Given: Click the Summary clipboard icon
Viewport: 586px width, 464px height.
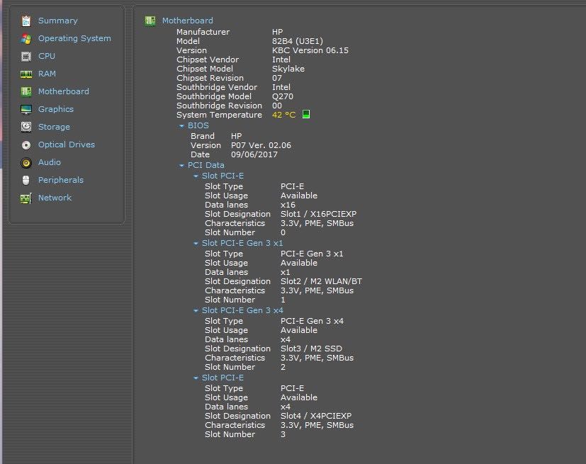Looking at the screenshot, I should point(26,21).
